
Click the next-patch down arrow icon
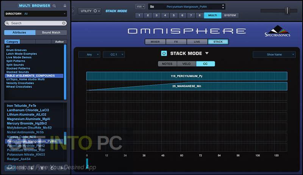[x=32, y=168]
